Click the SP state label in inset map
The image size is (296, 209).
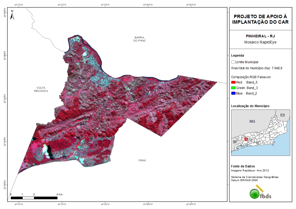pos(235,142)
